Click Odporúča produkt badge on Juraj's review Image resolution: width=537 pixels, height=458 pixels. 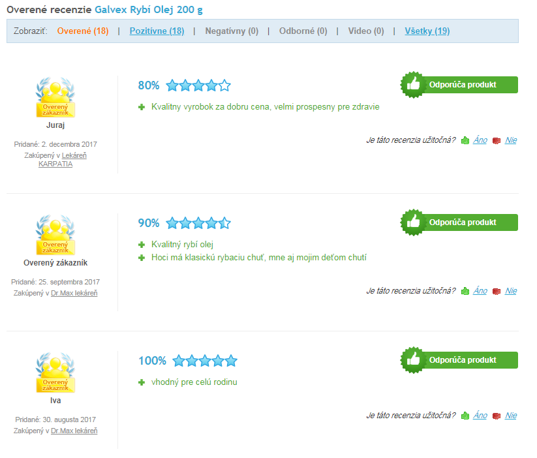pyautogui.click(x=459, y=85)
